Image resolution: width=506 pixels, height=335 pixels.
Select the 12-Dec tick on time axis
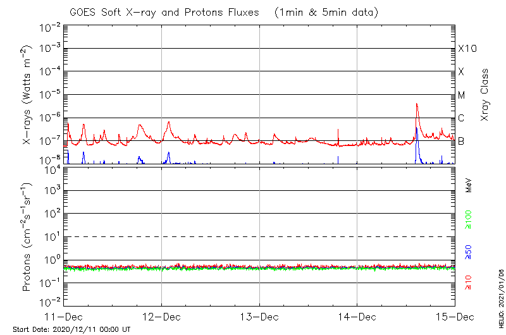pos(162,315)
